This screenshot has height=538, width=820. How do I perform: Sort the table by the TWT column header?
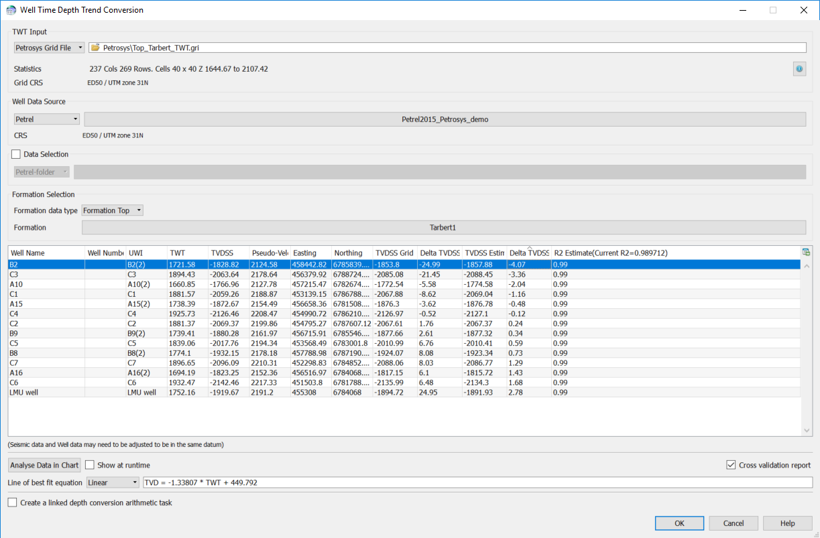pos(187,253)
